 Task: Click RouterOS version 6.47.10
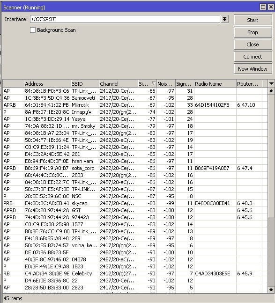(x=246, y=105)
